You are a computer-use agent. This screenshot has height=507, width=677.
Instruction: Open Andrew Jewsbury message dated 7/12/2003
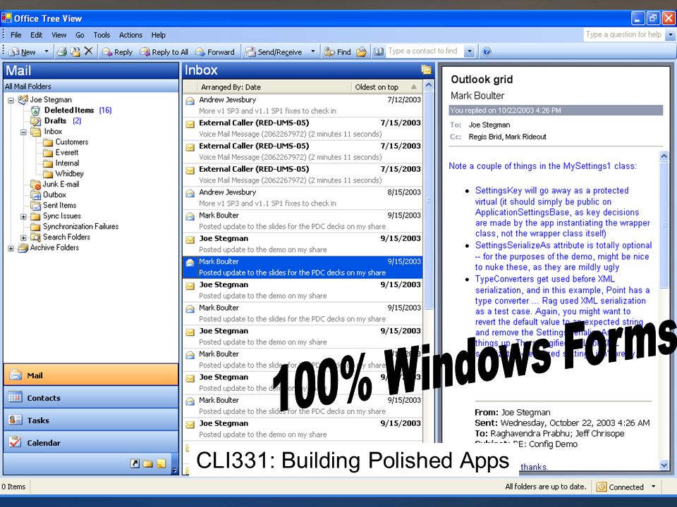click(303, 105)
